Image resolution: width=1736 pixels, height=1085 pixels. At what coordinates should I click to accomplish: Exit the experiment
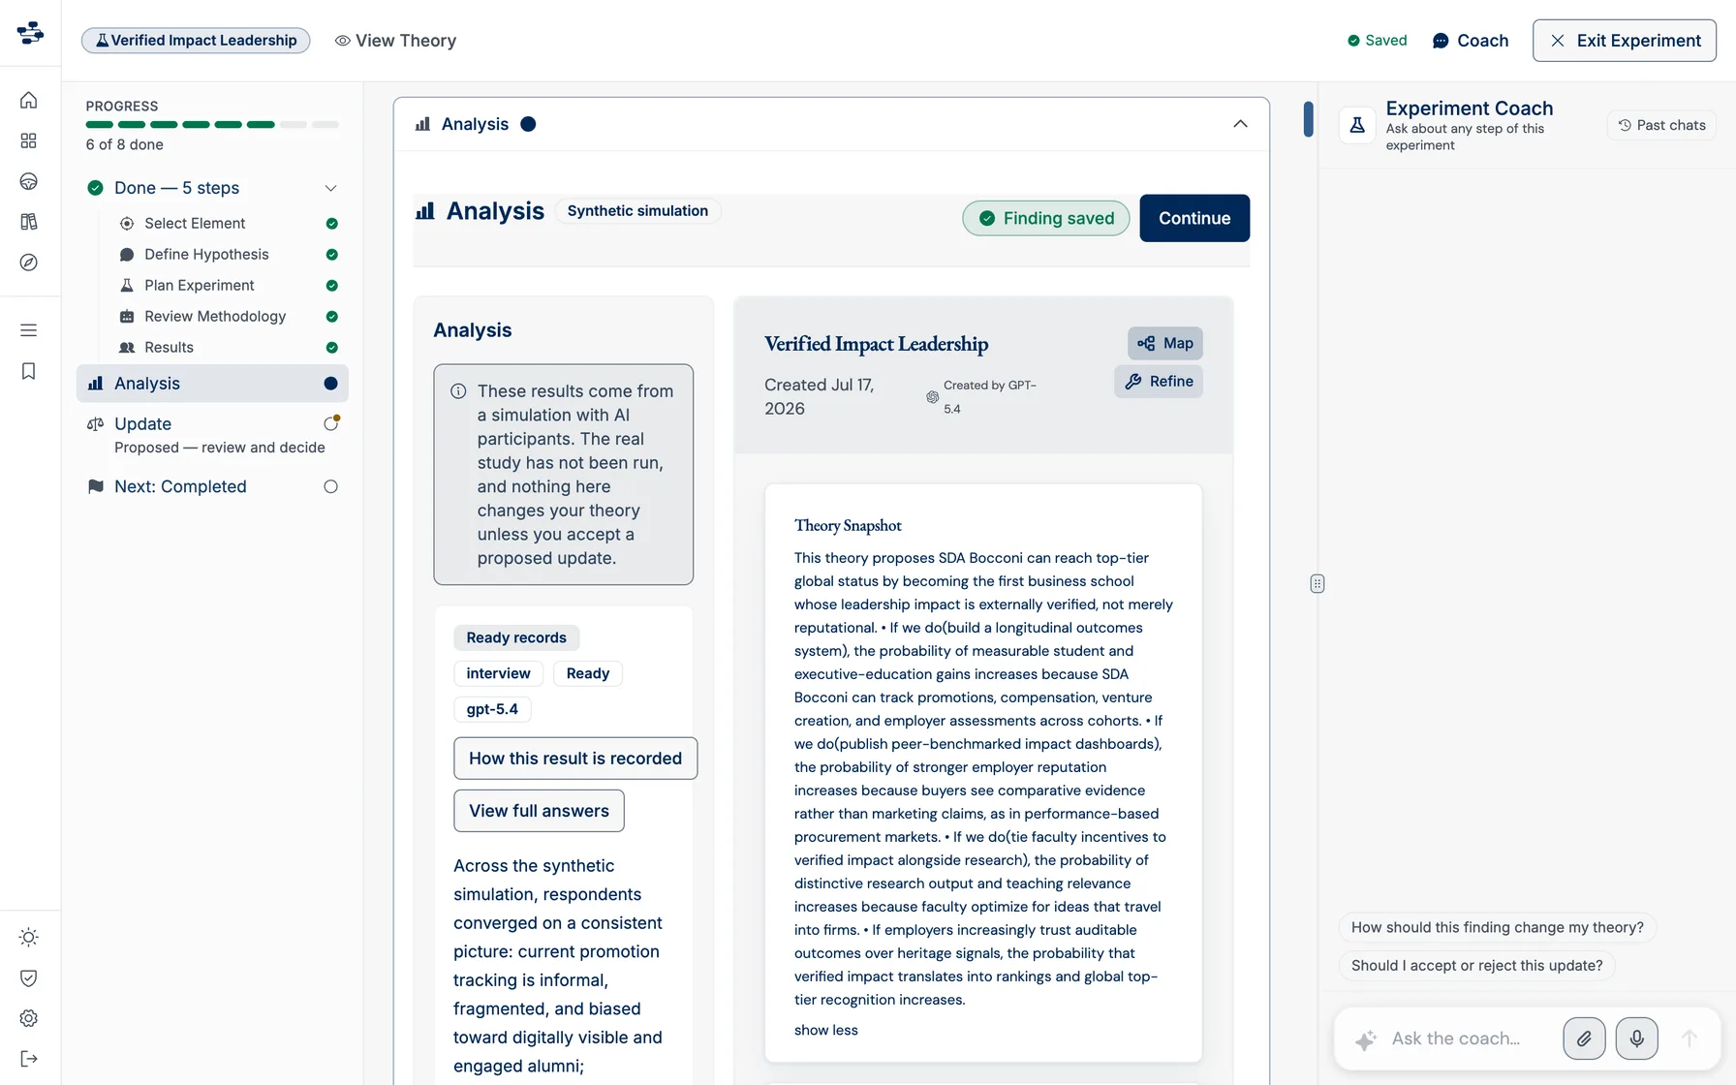pos(1625,41)
